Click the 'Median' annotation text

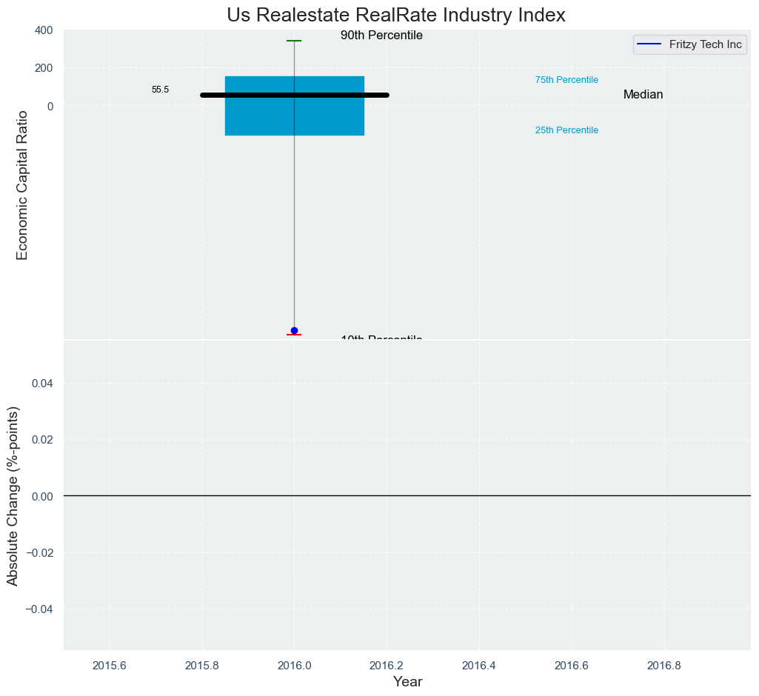click(x=643, y=95)
